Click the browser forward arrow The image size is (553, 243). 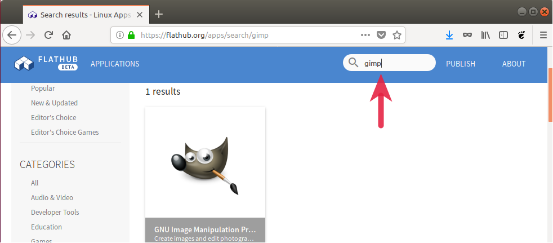point(30,35)
